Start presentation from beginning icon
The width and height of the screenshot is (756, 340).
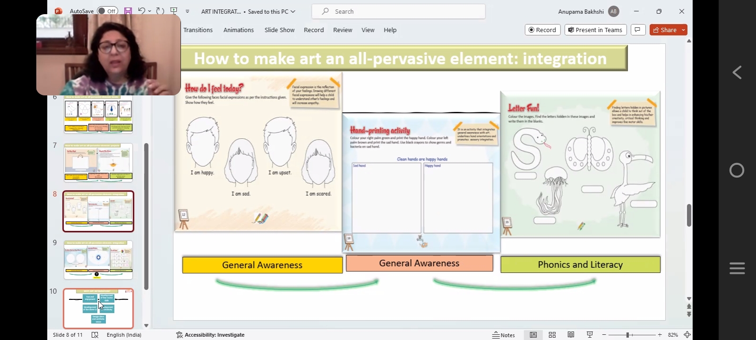[174, 11]
